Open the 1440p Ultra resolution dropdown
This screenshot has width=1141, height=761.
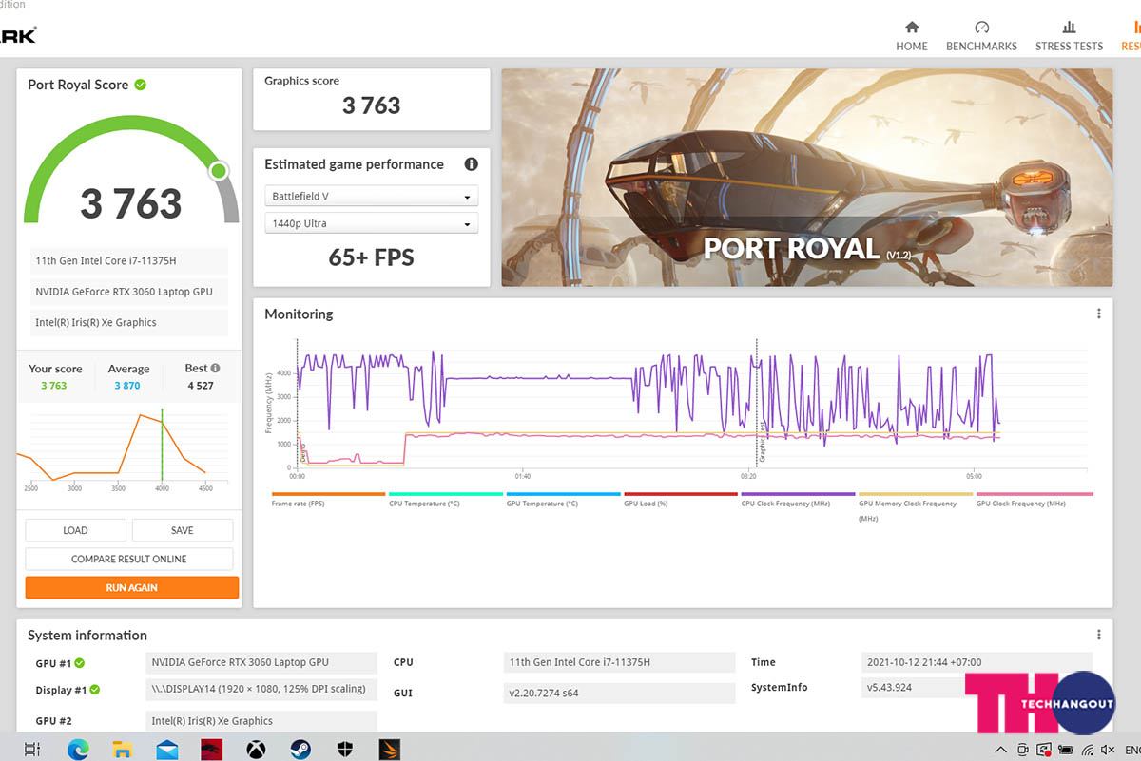pyautogui.click(x=371, y=224)
